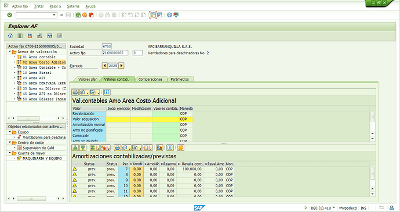Open the command field dropdown arrow

pos(54,15)
